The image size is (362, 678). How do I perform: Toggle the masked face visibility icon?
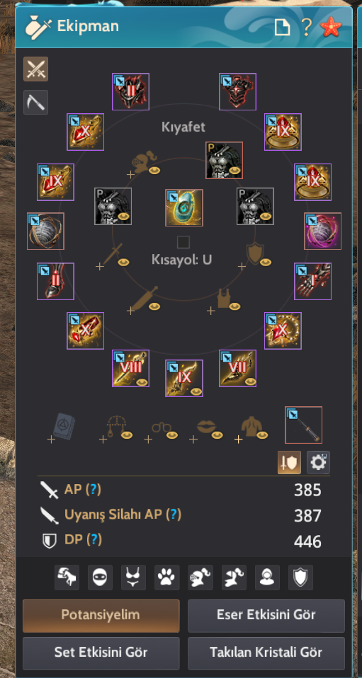(x=100, y=578)
